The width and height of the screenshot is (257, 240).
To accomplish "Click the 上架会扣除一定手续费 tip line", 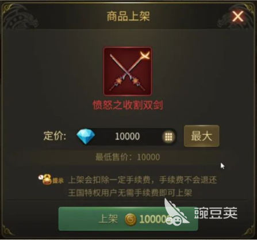I will pyautogui.click(x=143, y=180).
